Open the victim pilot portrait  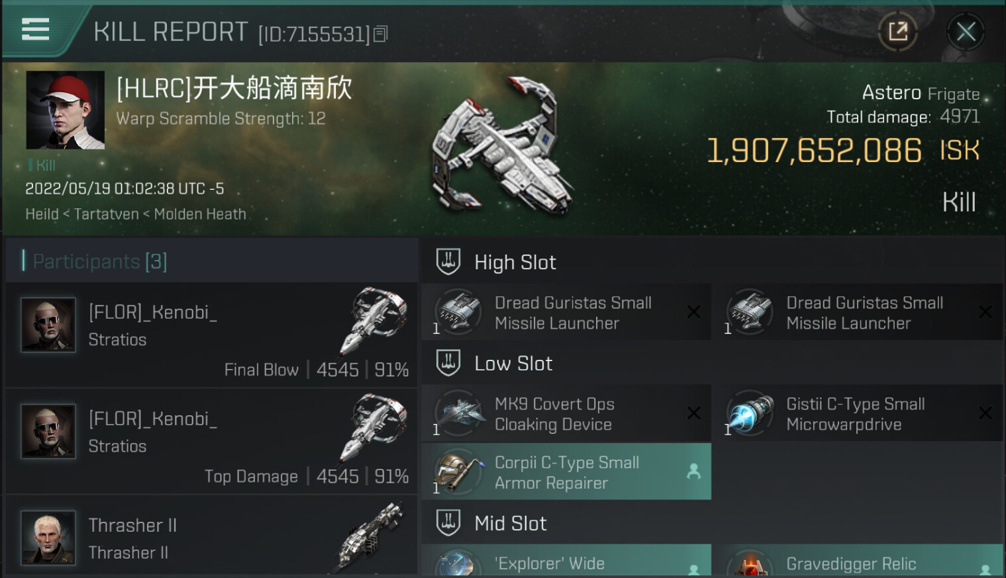(x=66, y=110)
